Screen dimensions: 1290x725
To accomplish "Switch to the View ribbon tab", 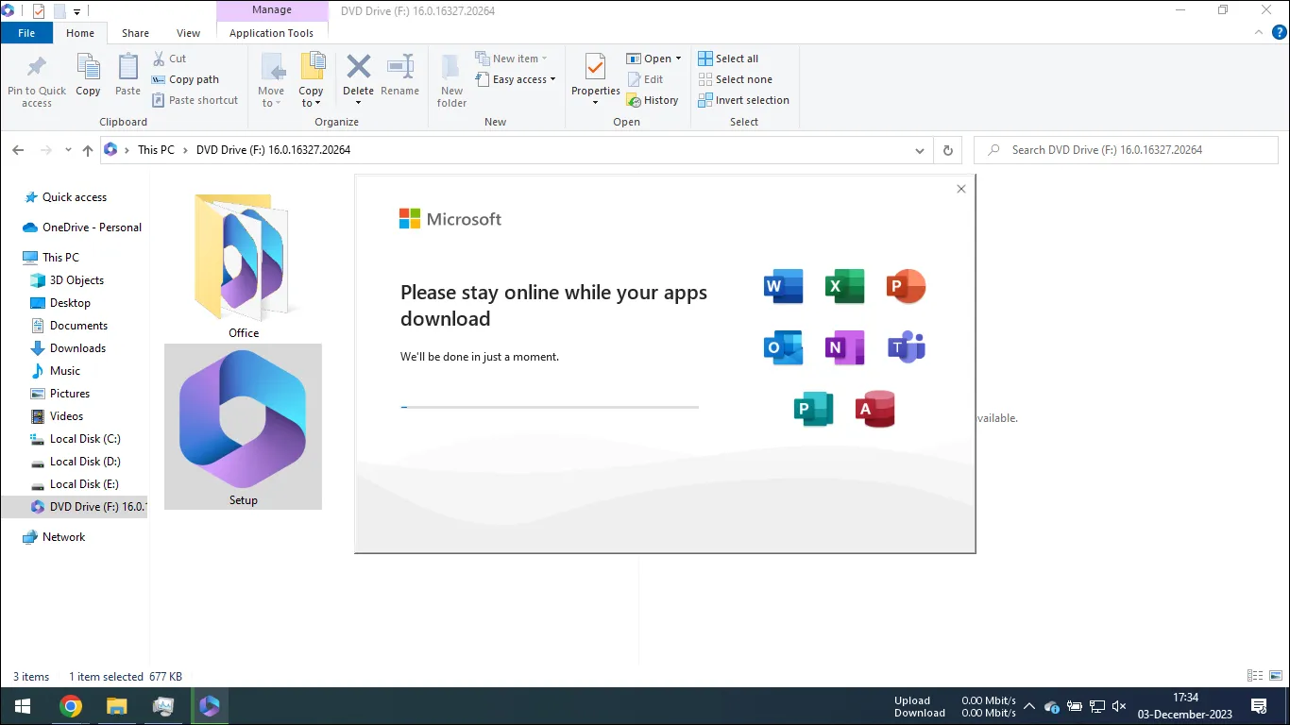I will click(187, 32).
